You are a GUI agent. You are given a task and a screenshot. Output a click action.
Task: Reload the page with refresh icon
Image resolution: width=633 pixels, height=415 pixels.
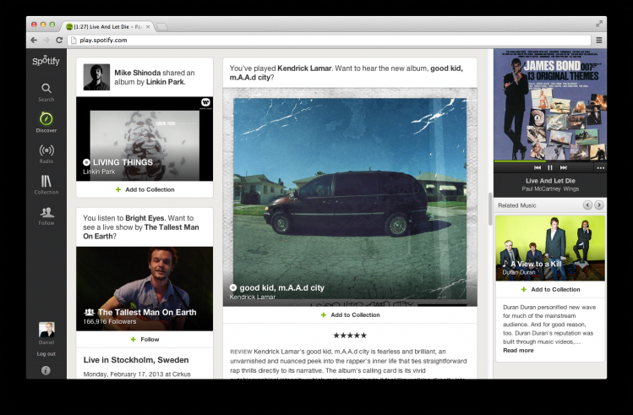coord(59,40)
